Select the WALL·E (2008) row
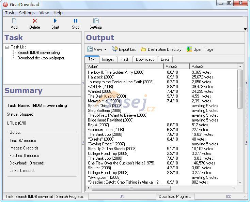 click(161, 87)
